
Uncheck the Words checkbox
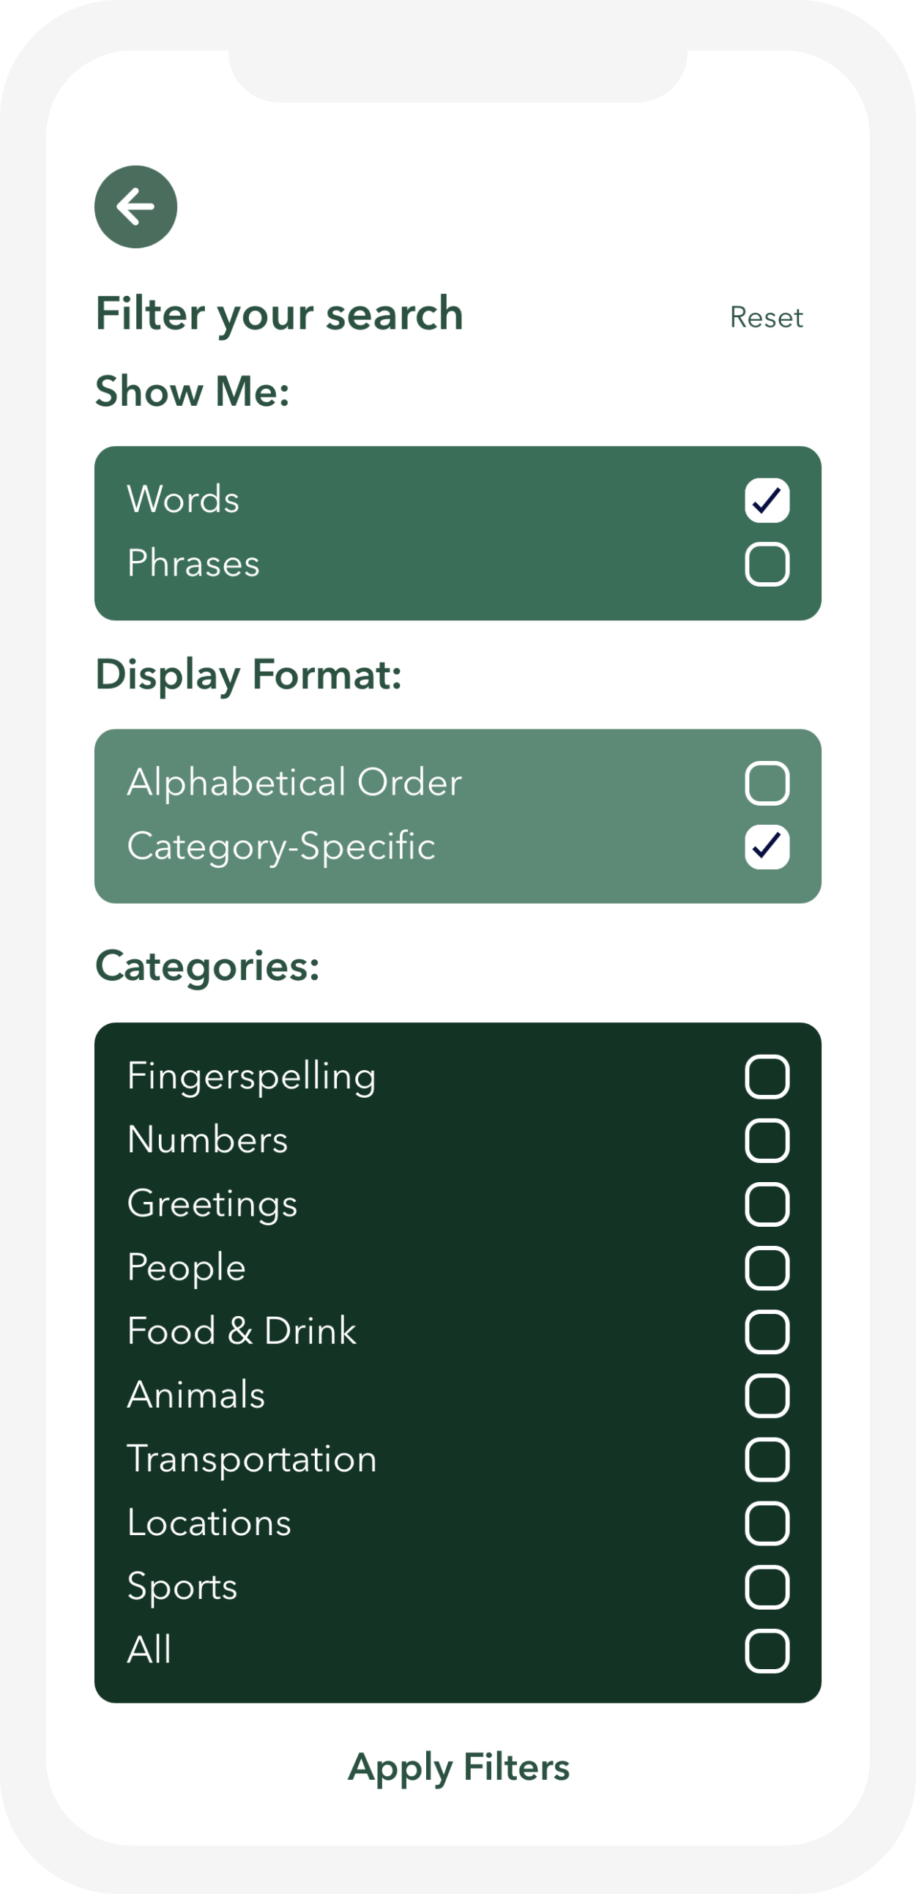click(767, 501)
